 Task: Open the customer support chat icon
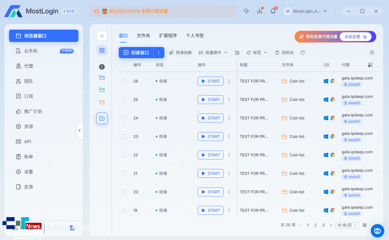pos(377,231)
